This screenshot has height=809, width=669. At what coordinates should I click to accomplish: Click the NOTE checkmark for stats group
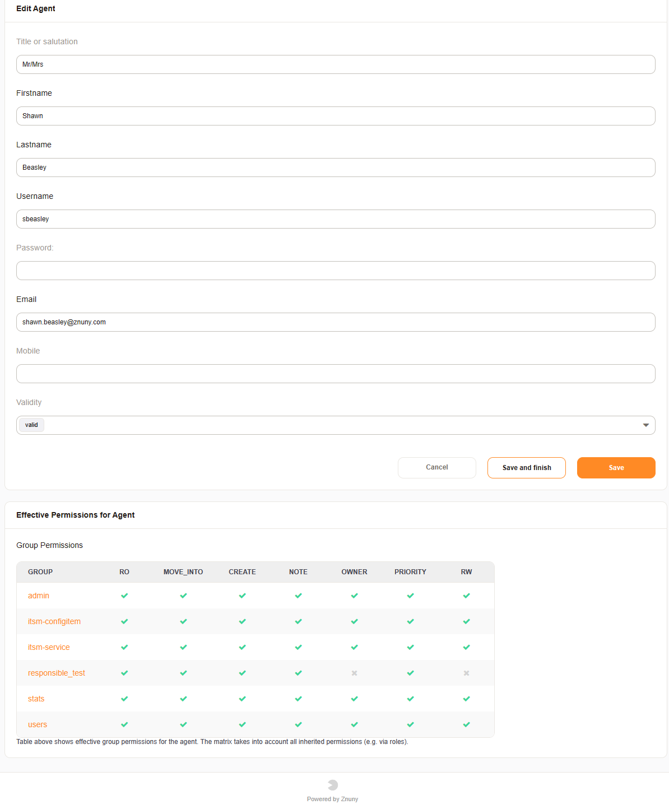tap(298, 699)
